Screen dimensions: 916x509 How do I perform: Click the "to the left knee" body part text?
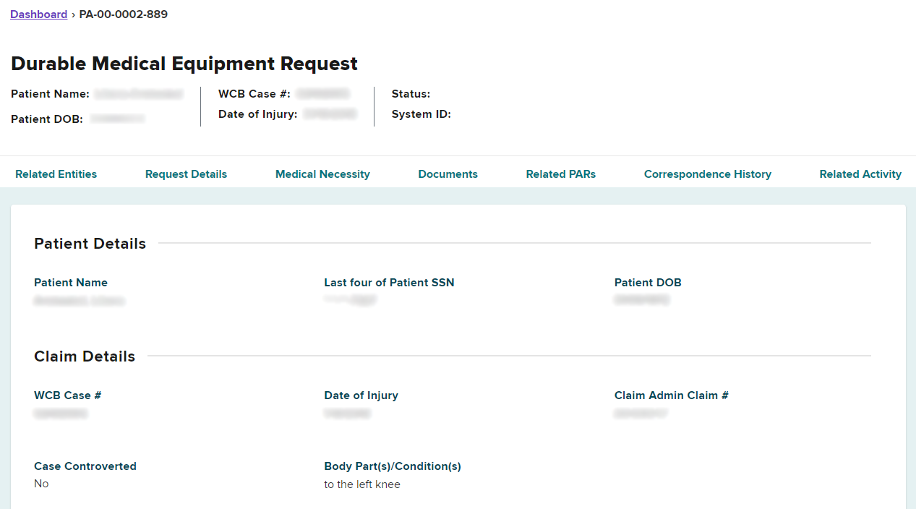(361, 484)
